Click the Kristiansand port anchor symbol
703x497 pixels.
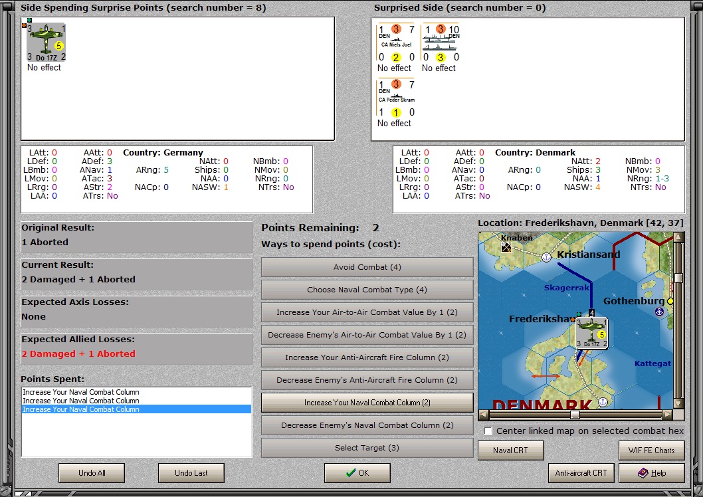pyautogui.click(x=546, y=256)
